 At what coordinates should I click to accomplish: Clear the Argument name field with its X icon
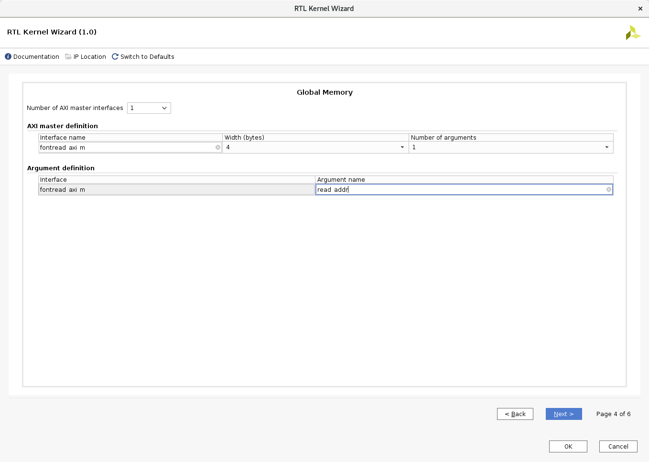609,189
